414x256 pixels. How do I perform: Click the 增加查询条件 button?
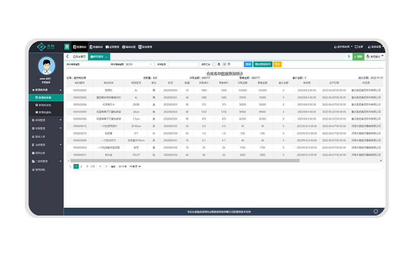[x=263, y=64]
